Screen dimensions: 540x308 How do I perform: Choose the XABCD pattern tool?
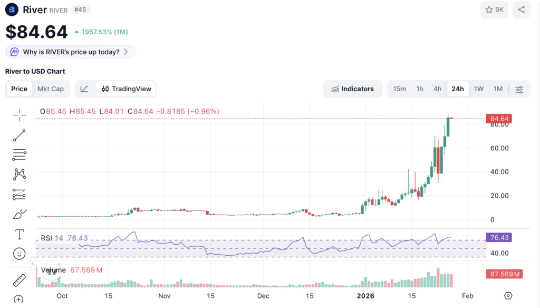point(20,175)
